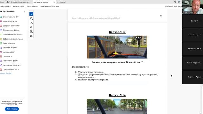203x114 pixels.
Task: Open Исправить PDF tool
Action: click(x=9, y=52)
